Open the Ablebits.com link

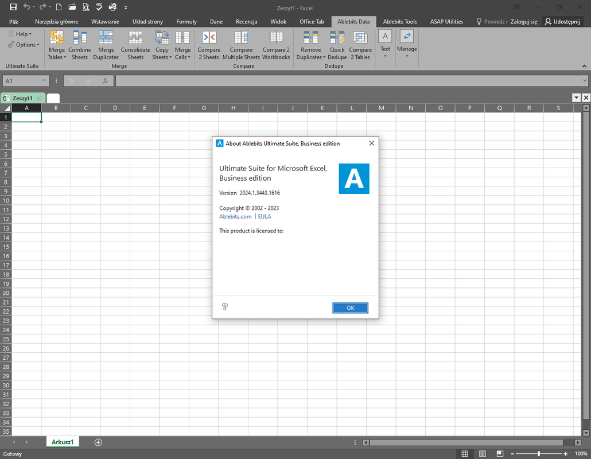[x=235, y=216]
